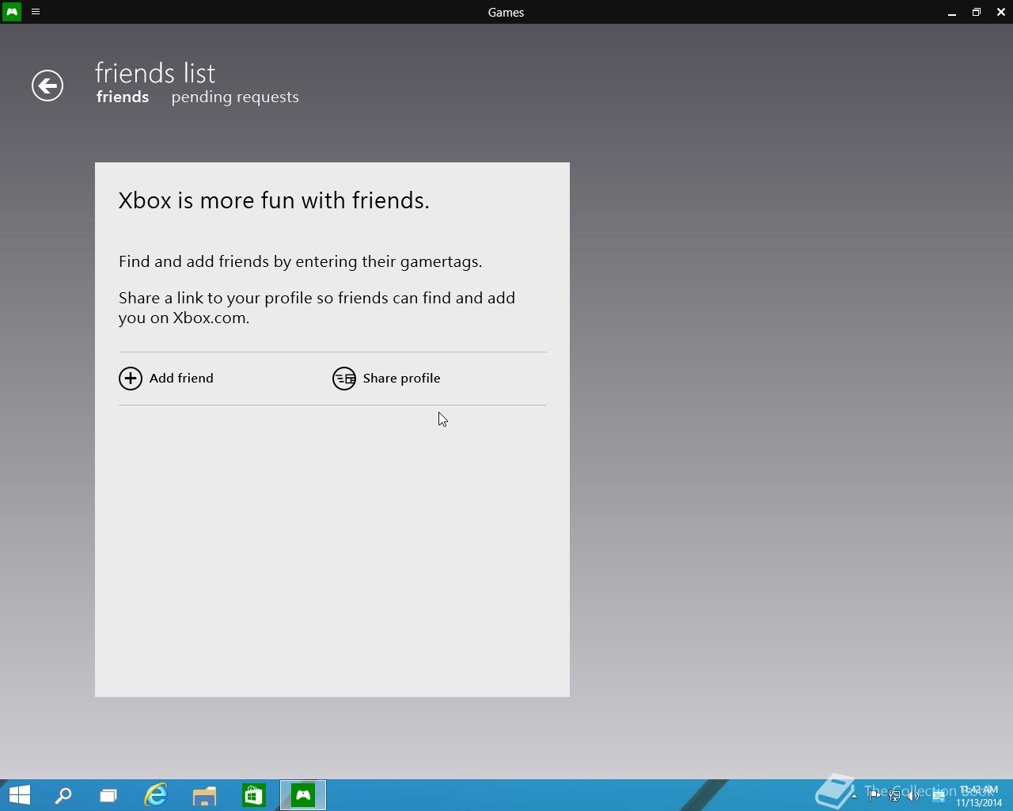This screenshot has width=1013, height=811.
Task: Click the Add friend label
Action: [x=181, y=379]
